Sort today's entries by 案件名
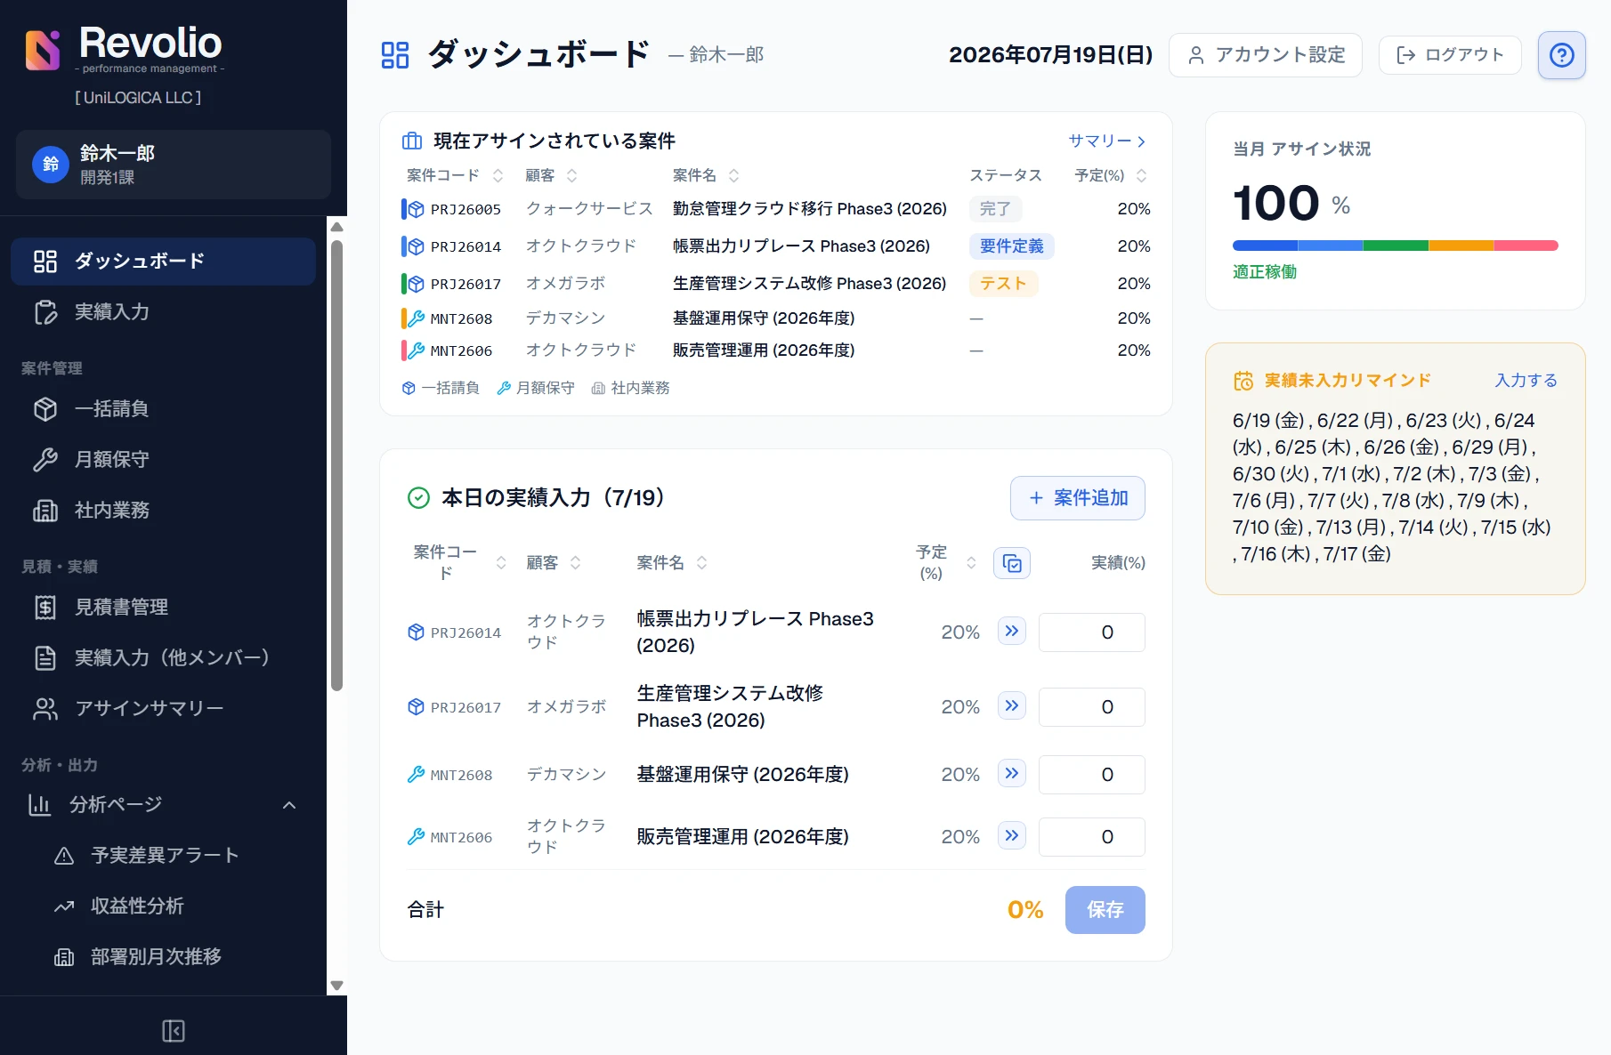Image resolution: width=1611 pixels, height=1055 pixels. tap(702, 563)
